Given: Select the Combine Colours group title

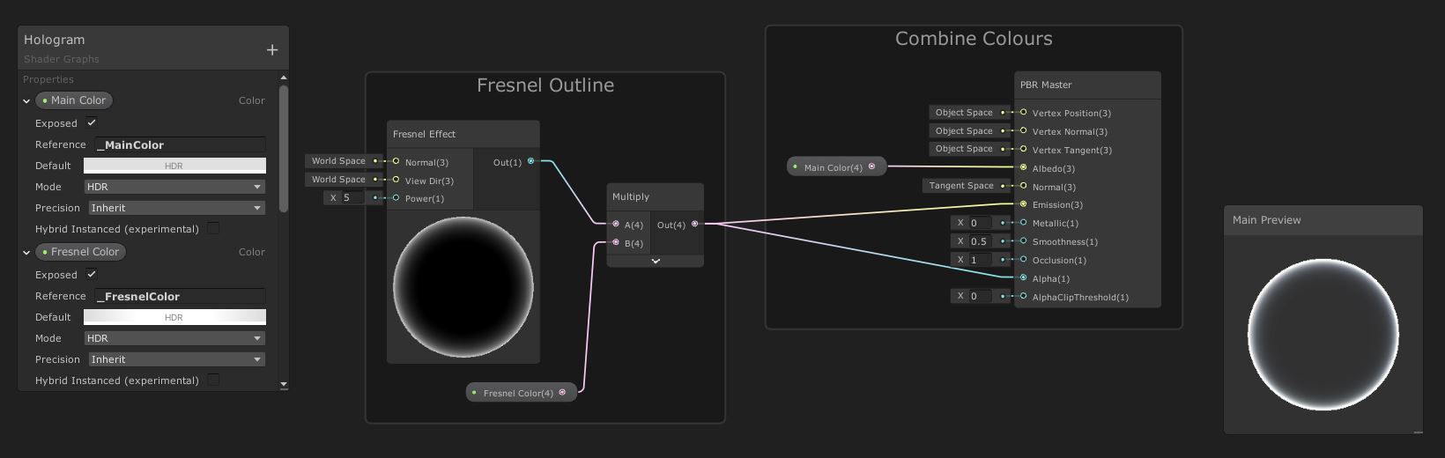Looking at the screenshot, I should pyautogui.click(x=973, y=39).
